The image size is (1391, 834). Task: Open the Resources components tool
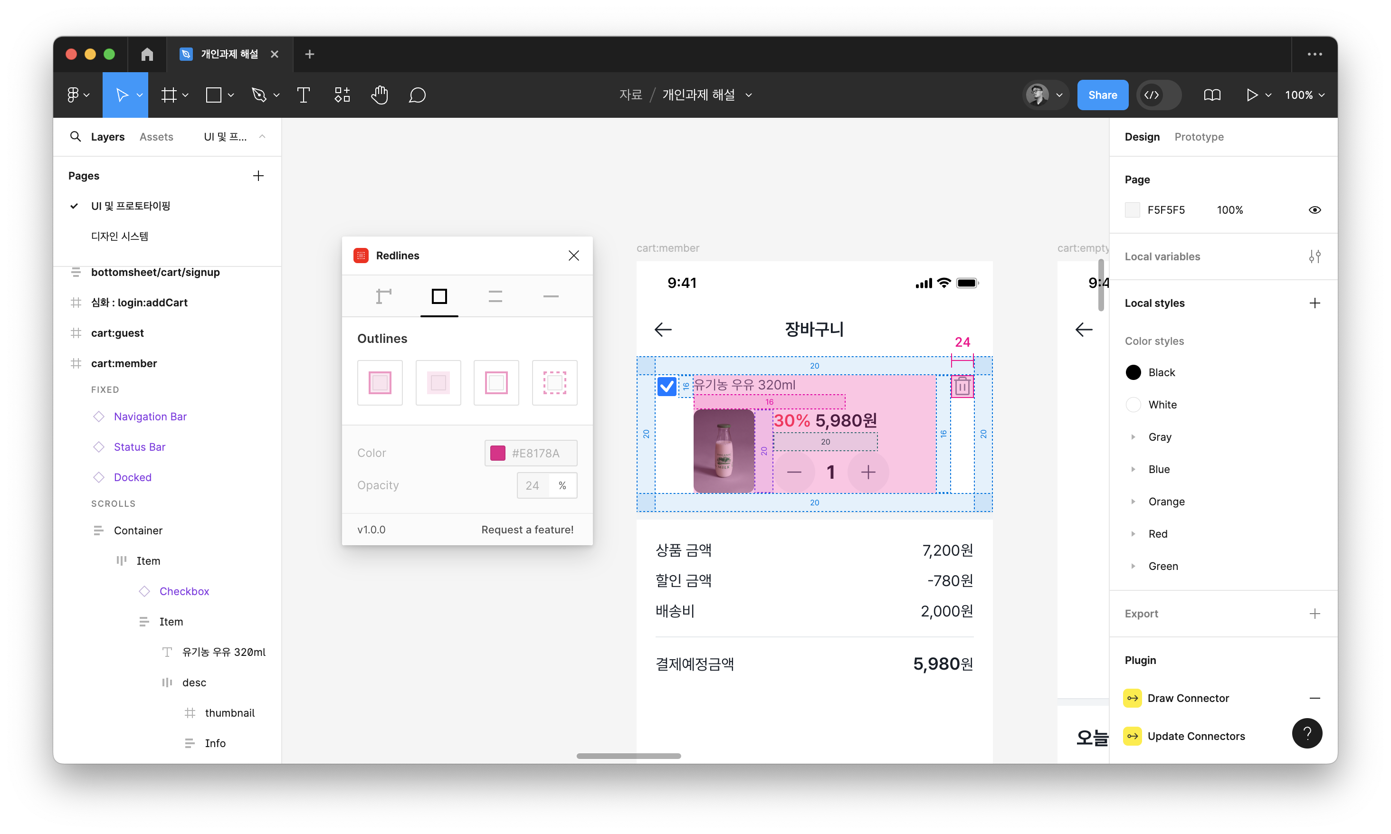342,95
